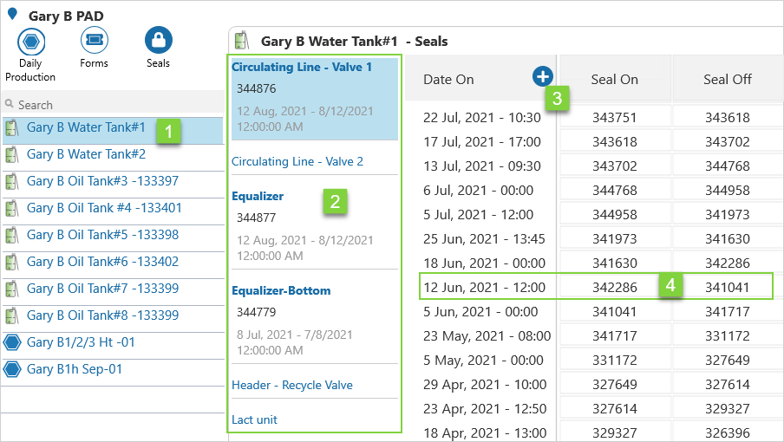Select the 12 Jun, 2021 - 12:00 seal row
Screen dimensions: 784x442
click(x=484, y=287)
